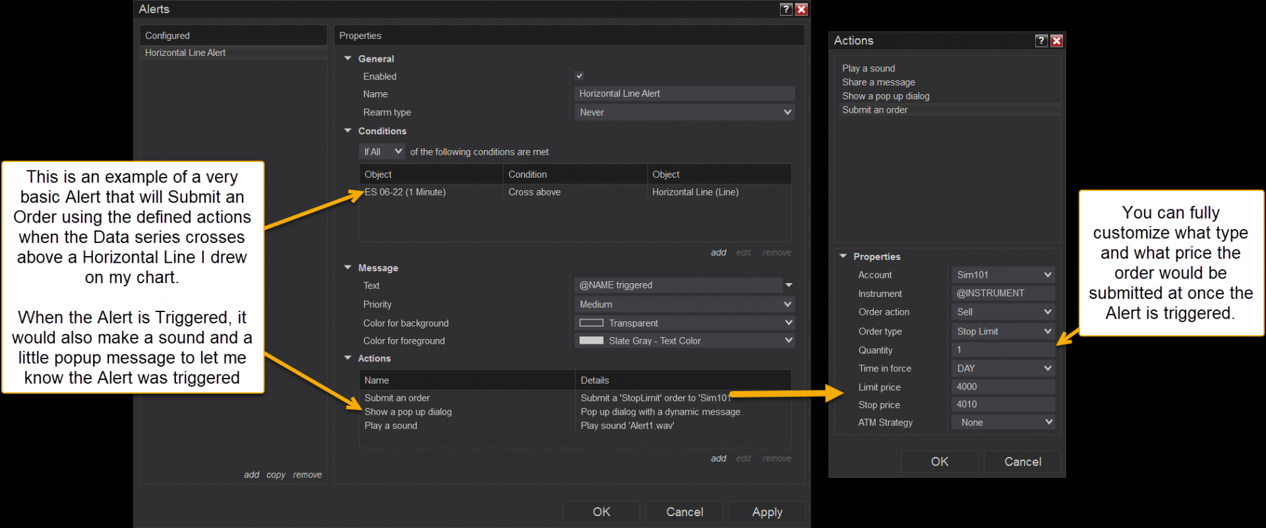Toggle the Enabled checkbox
1266x528 pixels.
579,76
